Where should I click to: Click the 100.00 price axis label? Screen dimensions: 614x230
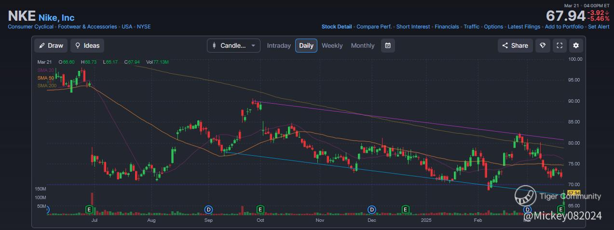[x=575, y=59]
